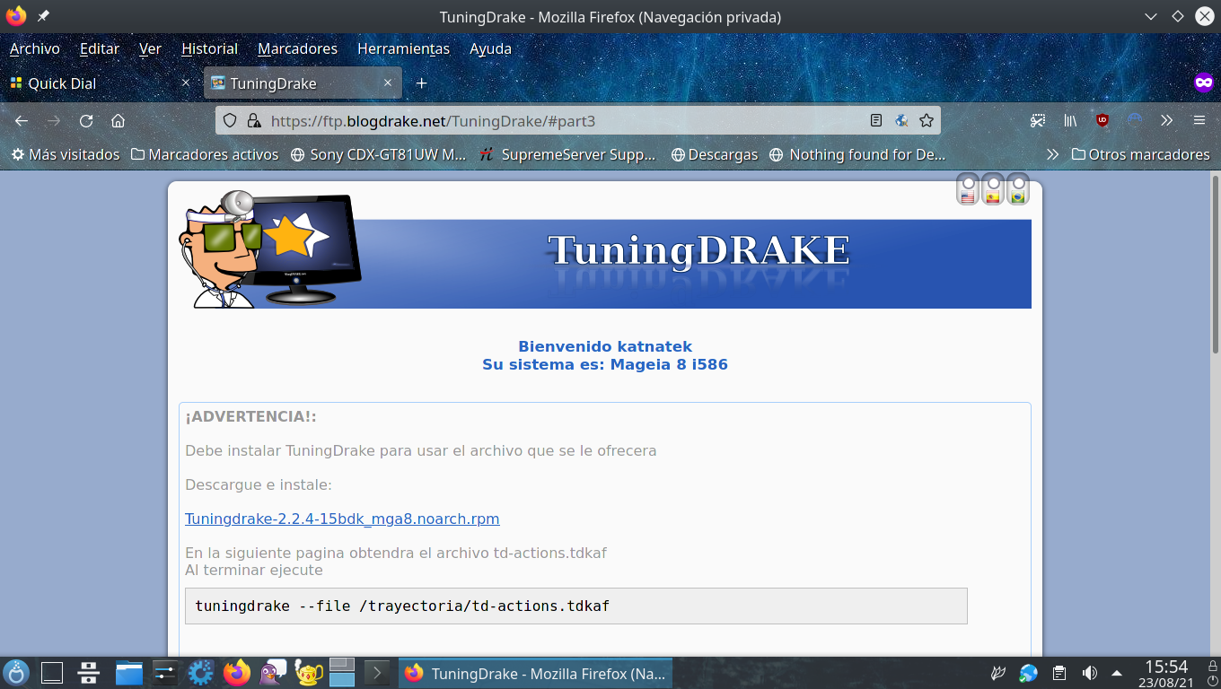
Task: Open the Pidgin messenger taskbar icon
Action: tap(272, 672)
